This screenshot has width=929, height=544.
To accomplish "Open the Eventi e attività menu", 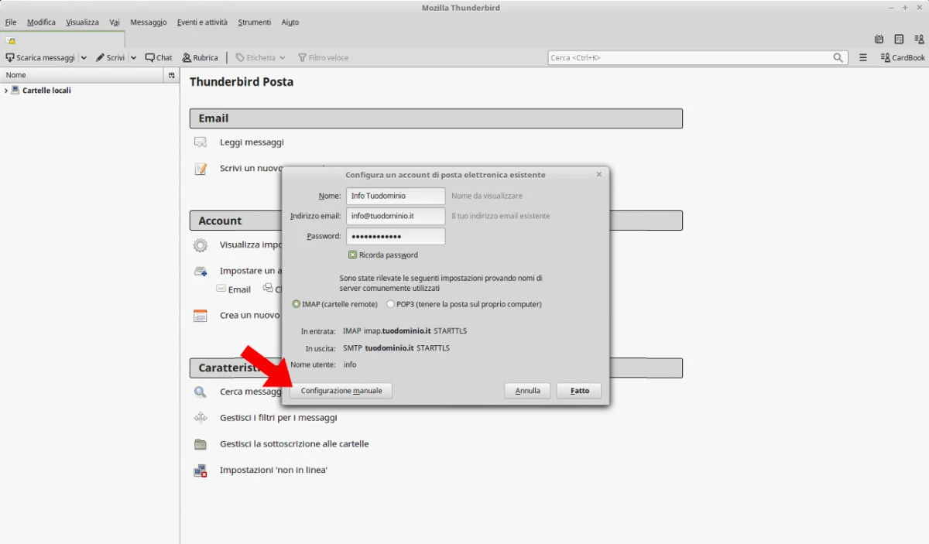I will pos(202,22).
